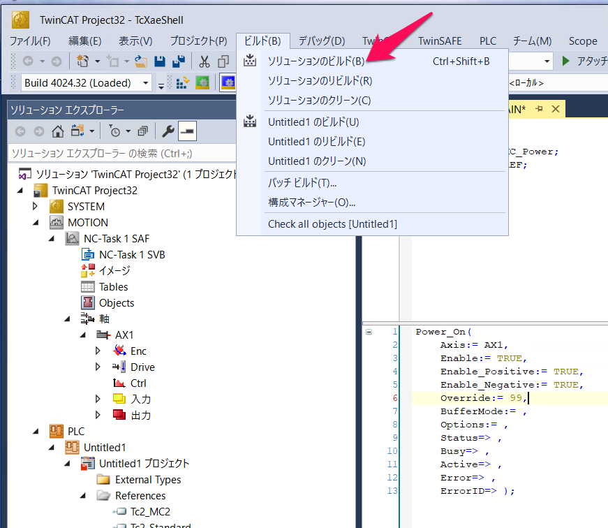Screen dimensions: 608x528
Task: Collapse the PLC tree node
Action: 36,431
